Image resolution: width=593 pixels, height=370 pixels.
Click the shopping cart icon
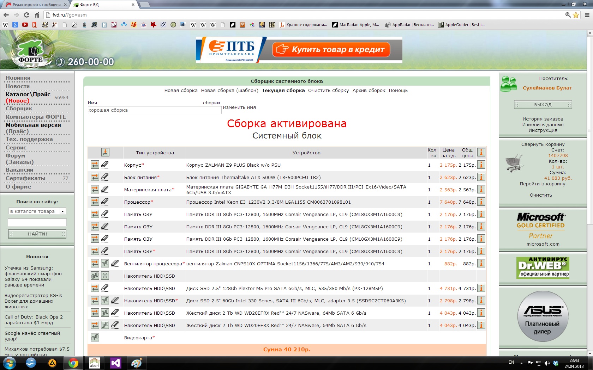514,163
